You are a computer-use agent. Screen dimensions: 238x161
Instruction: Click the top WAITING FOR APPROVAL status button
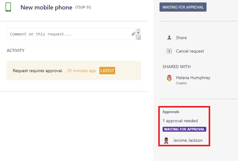point(183,7)
